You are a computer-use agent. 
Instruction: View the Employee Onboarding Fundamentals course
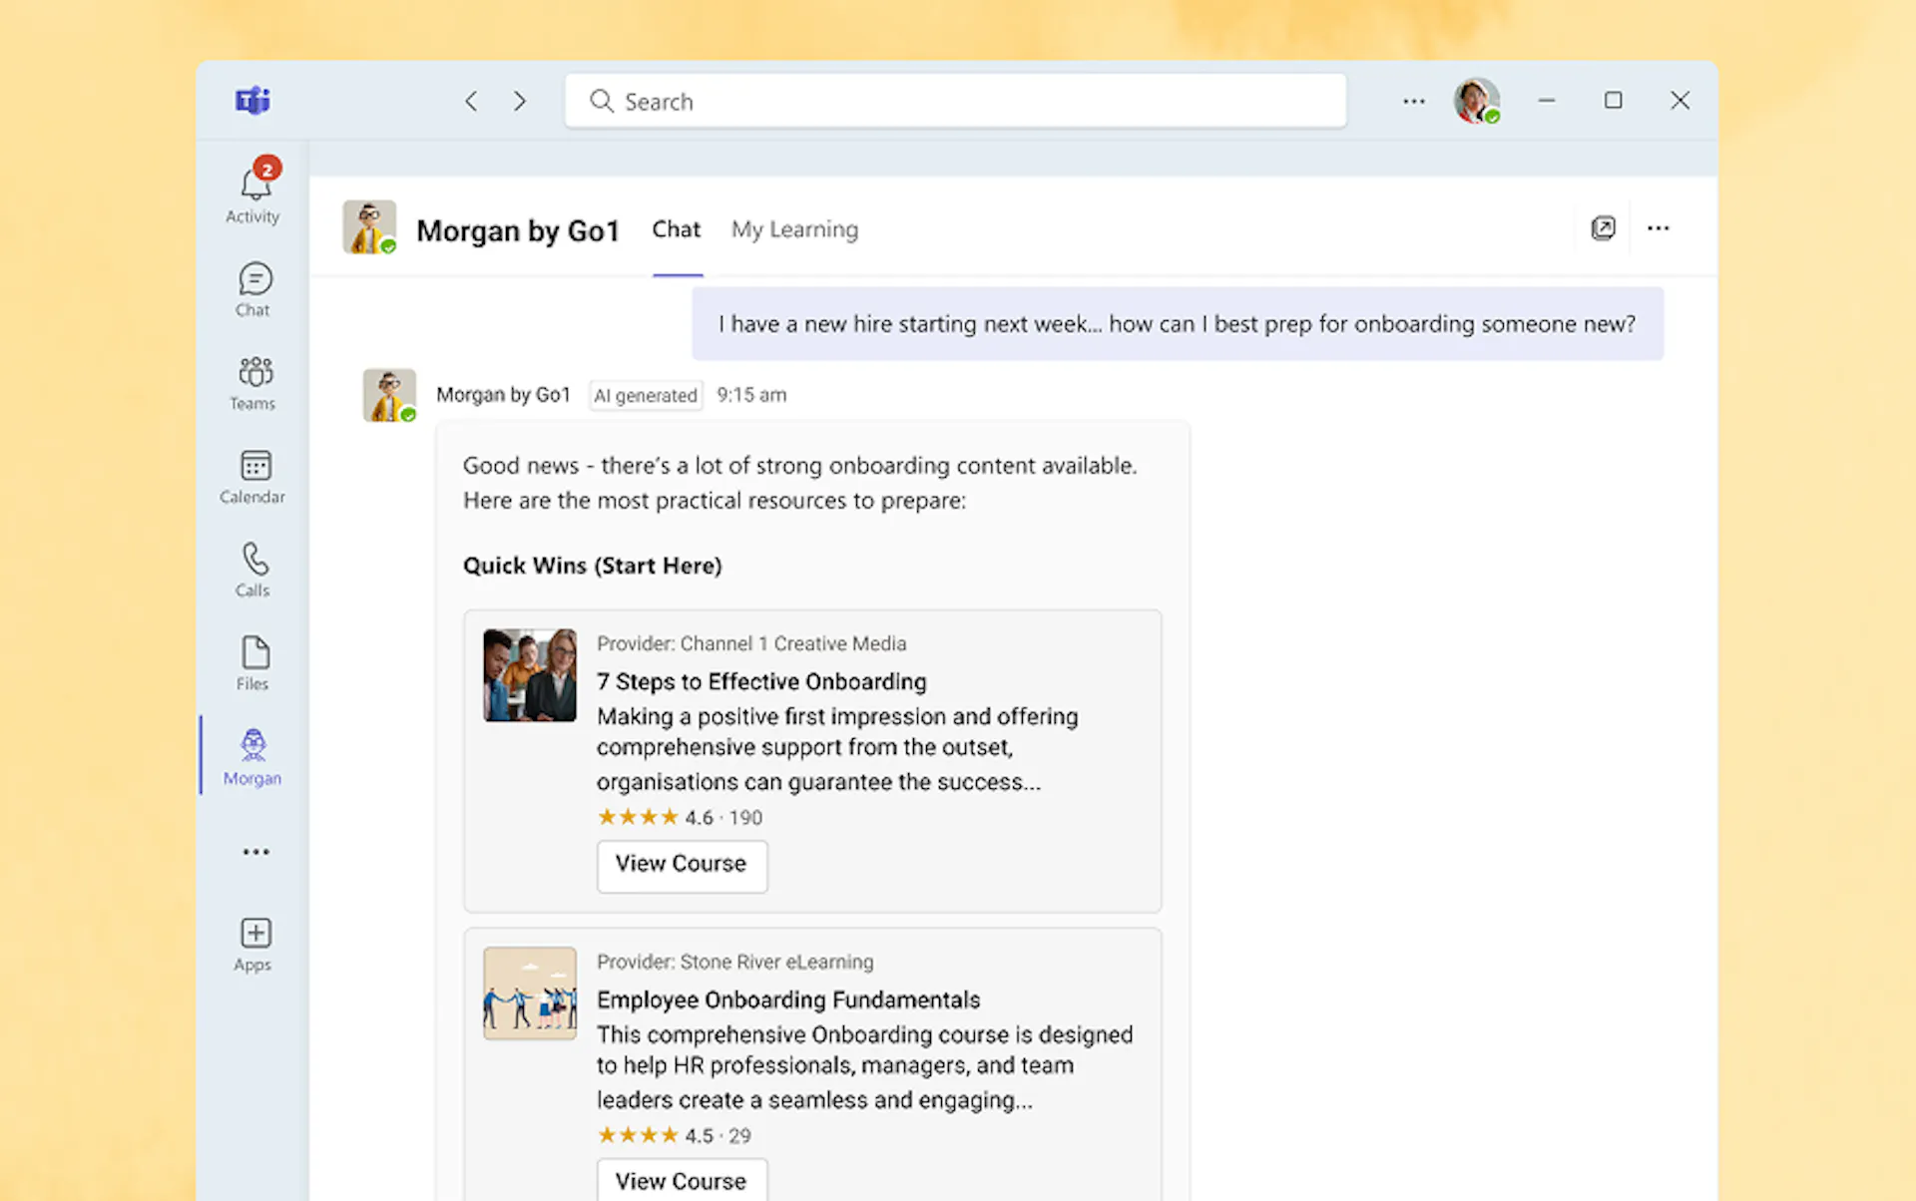[x=682, y=1181]
